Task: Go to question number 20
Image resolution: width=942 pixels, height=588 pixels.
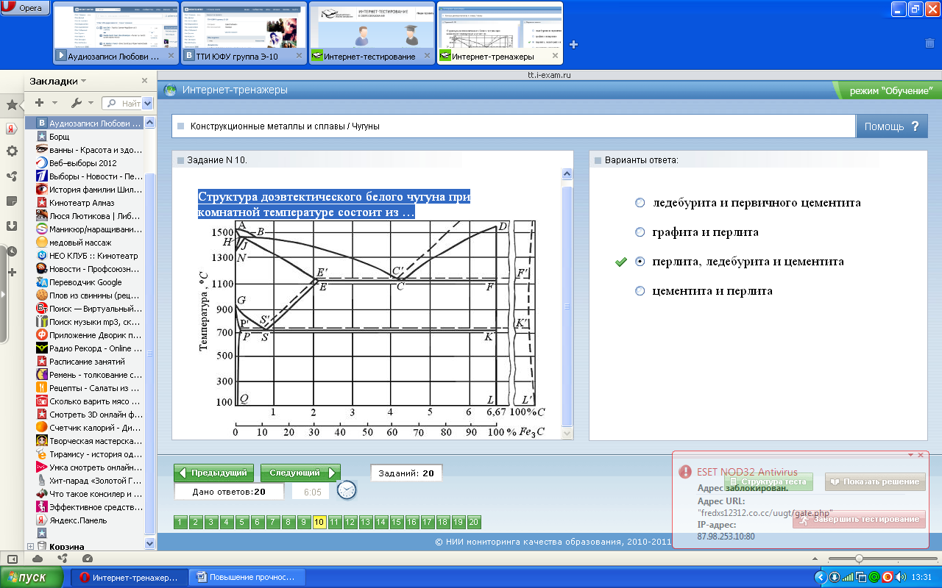Action: [474, 523]
